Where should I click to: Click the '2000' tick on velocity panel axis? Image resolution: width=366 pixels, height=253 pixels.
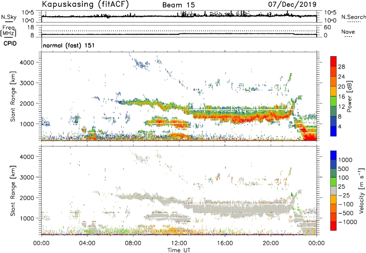(27, 198)
